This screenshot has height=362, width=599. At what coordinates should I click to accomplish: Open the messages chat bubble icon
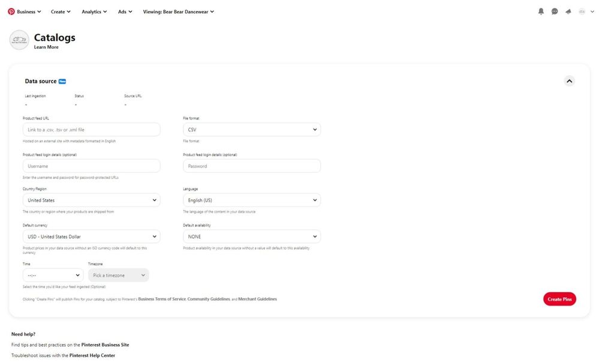(x=555, y=11)
